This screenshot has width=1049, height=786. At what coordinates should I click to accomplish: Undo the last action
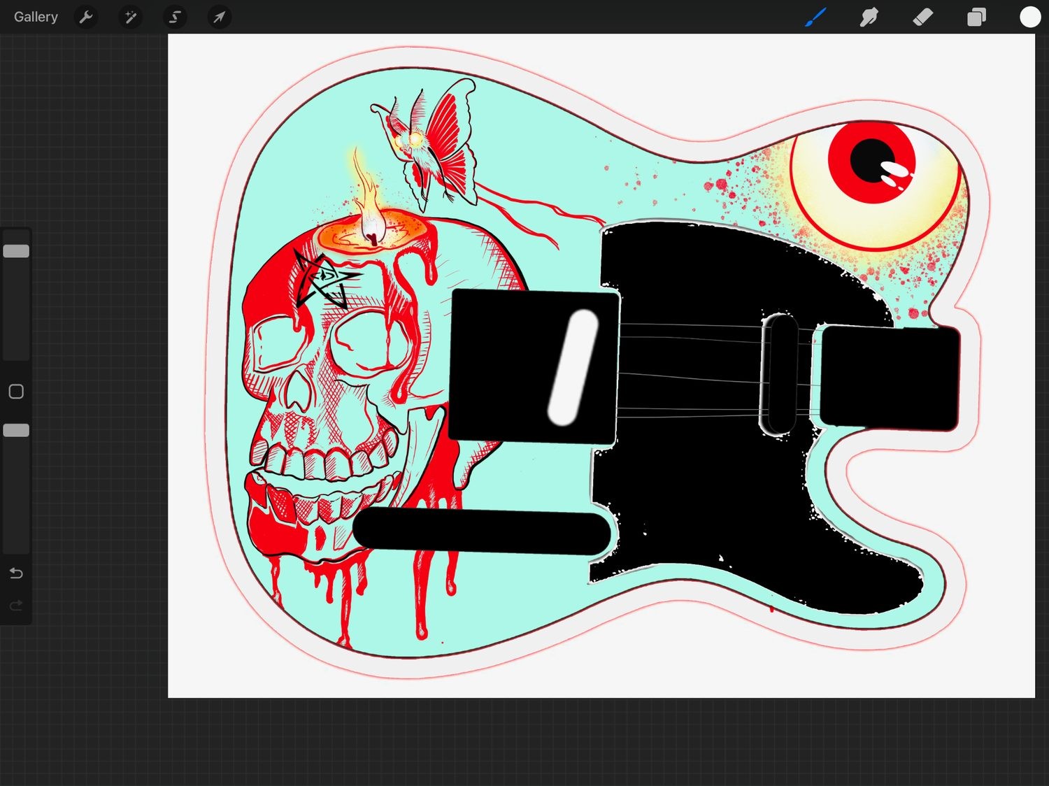[16, 574]
